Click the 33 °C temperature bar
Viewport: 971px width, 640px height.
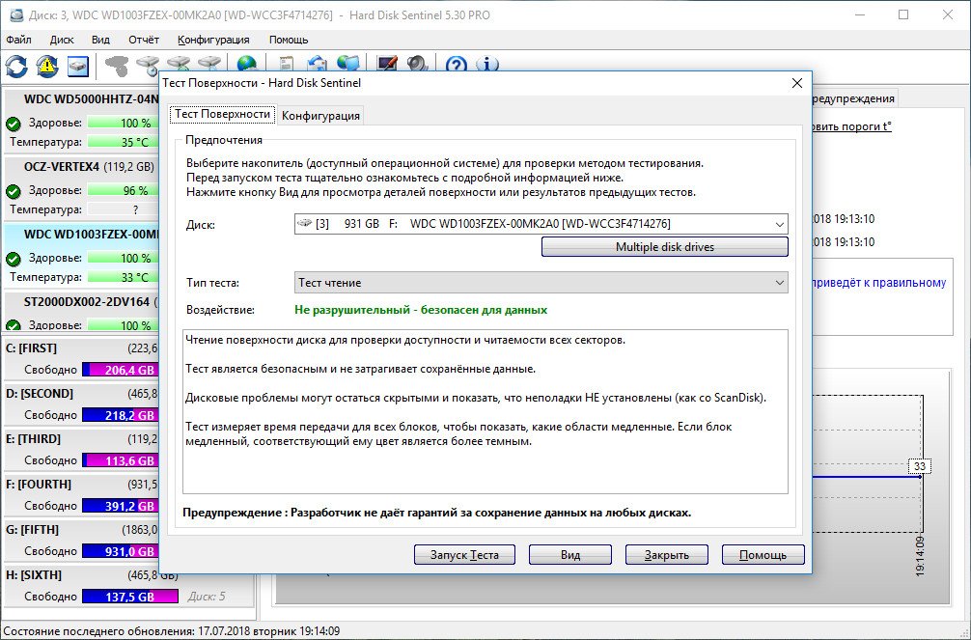(x=123, y=277)
